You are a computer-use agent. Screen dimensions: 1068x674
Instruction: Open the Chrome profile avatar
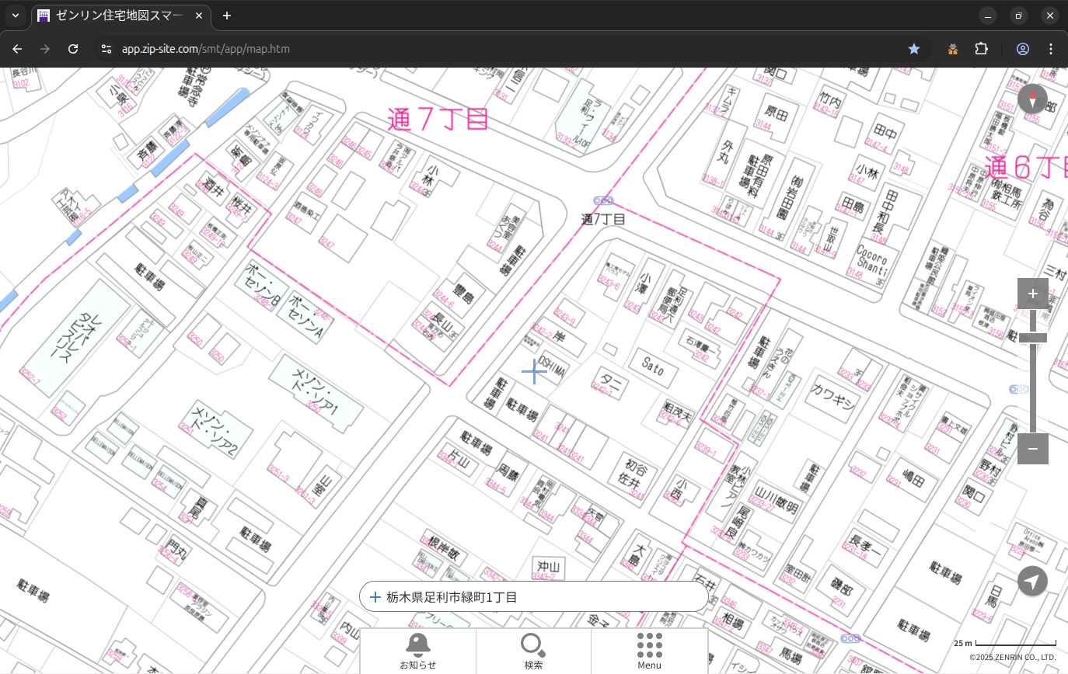1022,49
